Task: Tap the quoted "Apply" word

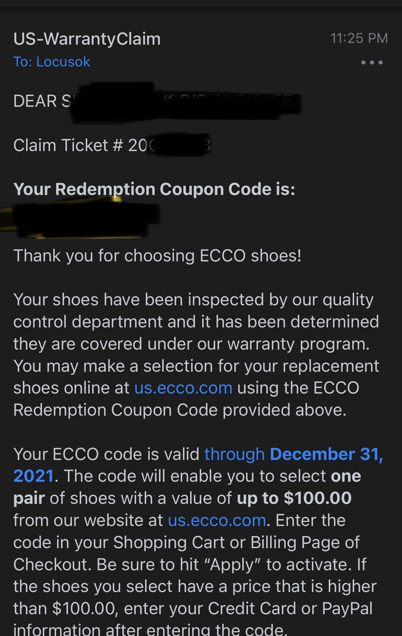Action: pos(232,565)
